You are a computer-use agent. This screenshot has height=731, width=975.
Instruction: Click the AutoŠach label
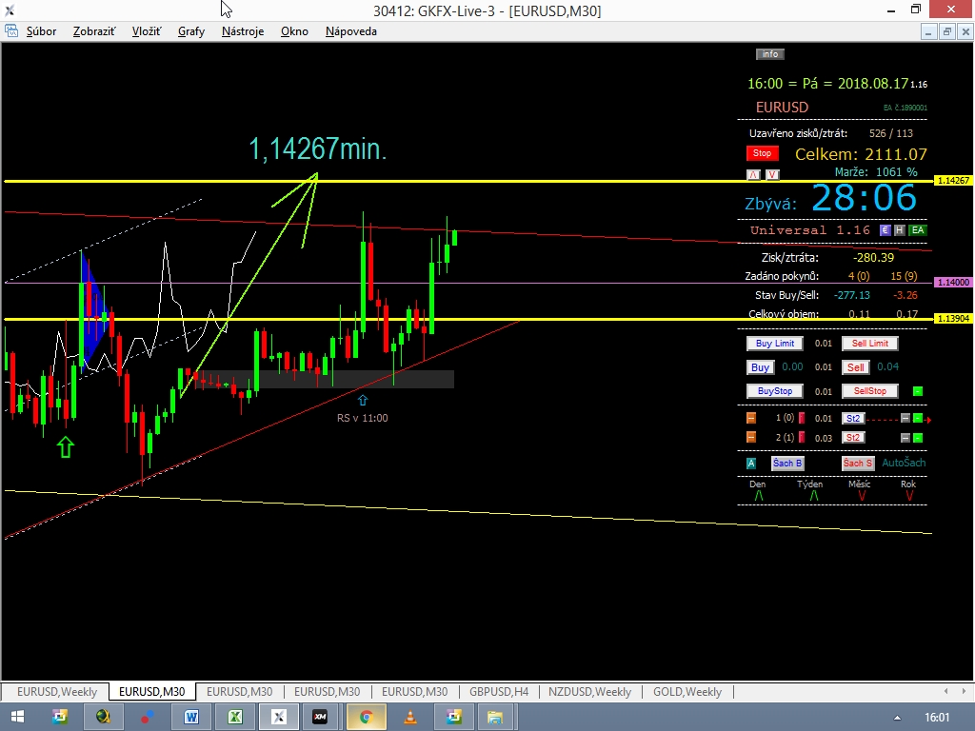(904, 463)
